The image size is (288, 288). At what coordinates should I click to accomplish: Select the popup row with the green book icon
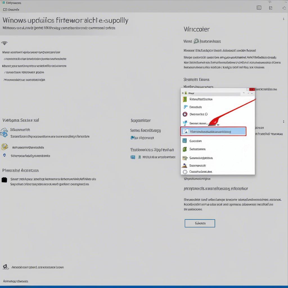pyautogui.click(x=218, y=99)
